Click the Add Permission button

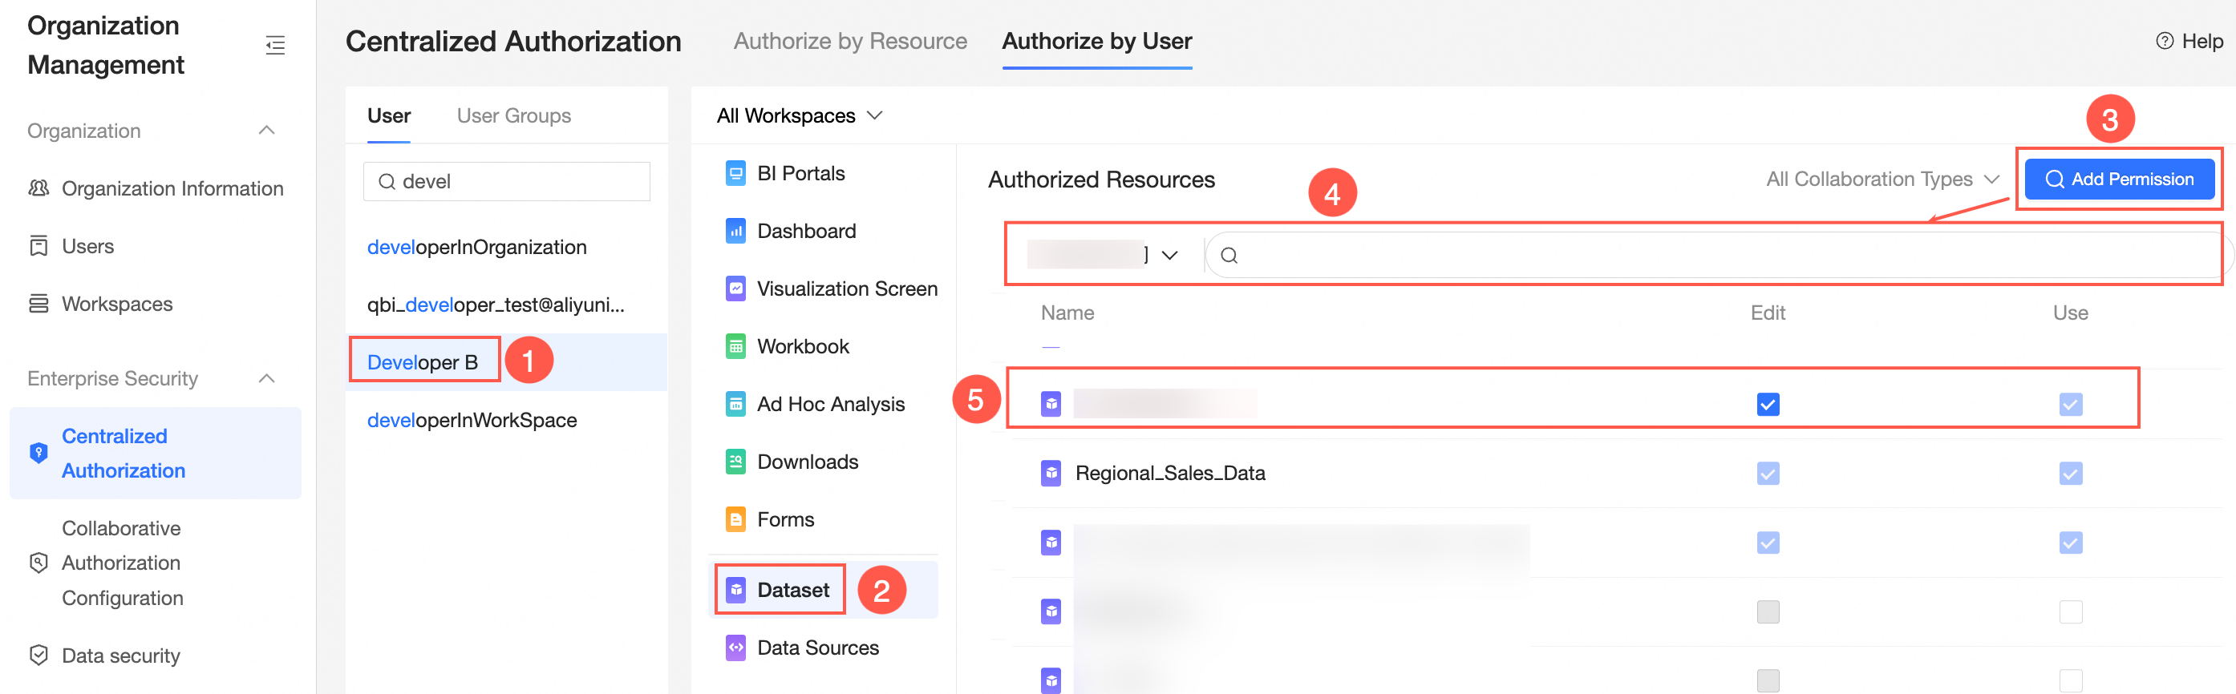pos(2120,180)
